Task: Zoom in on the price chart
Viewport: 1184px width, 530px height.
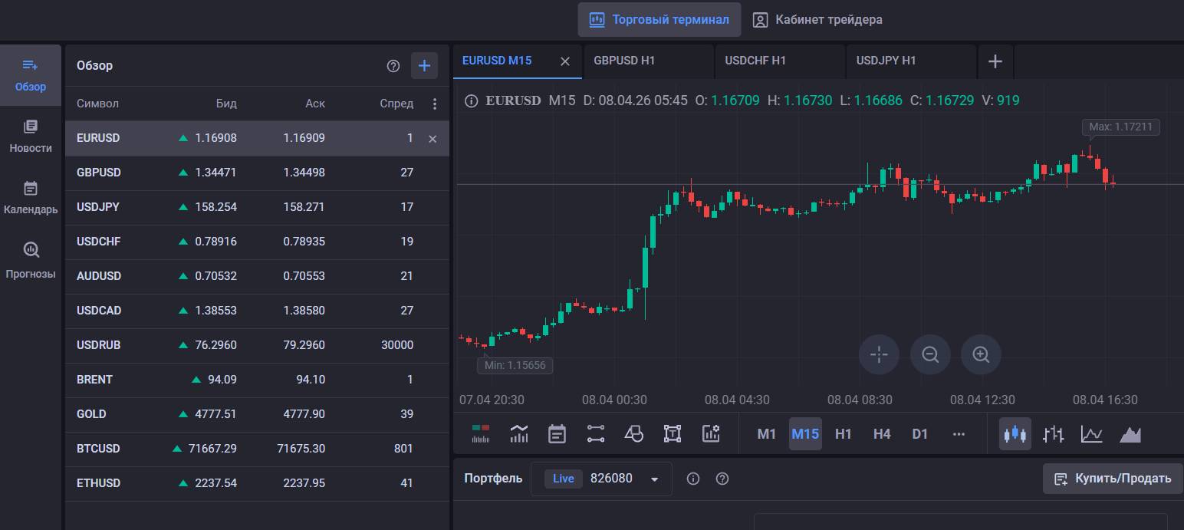Action: [981, 354]
